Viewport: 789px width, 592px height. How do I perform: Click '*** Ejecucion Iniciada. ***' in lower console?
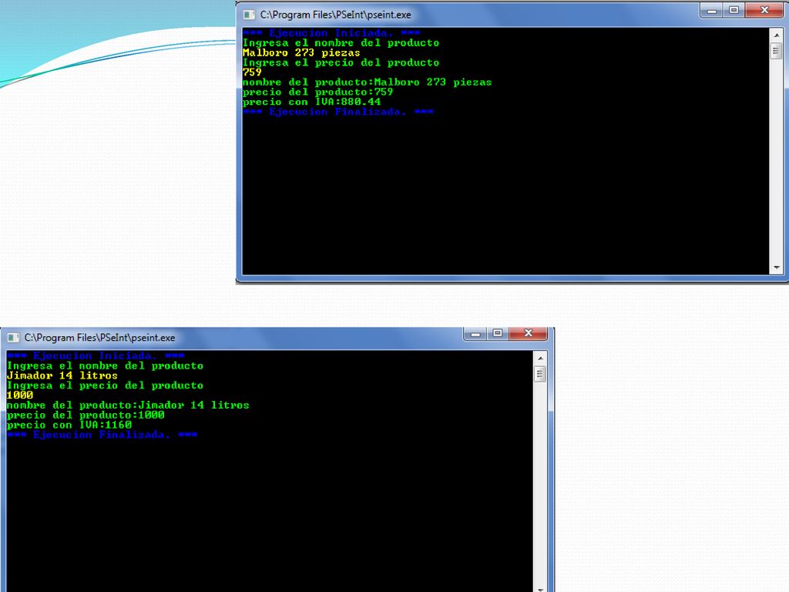tap(96, 356)
